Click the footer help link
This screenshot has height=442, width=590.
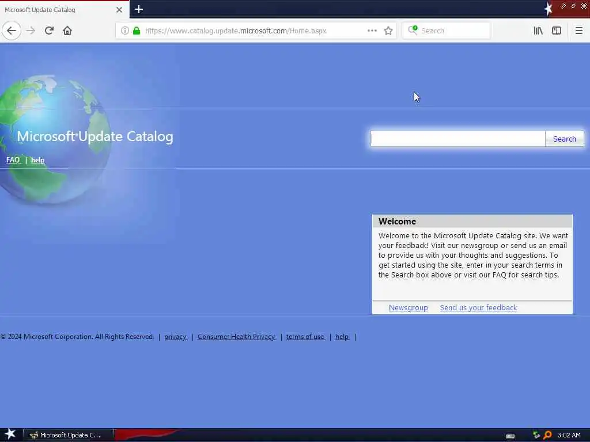(342, 337)
